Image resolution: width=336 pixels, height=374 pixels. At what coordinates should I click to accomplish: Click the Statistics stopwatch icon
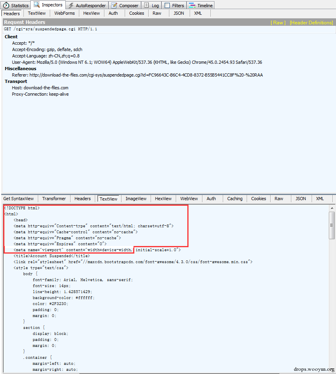click(6, 5)
